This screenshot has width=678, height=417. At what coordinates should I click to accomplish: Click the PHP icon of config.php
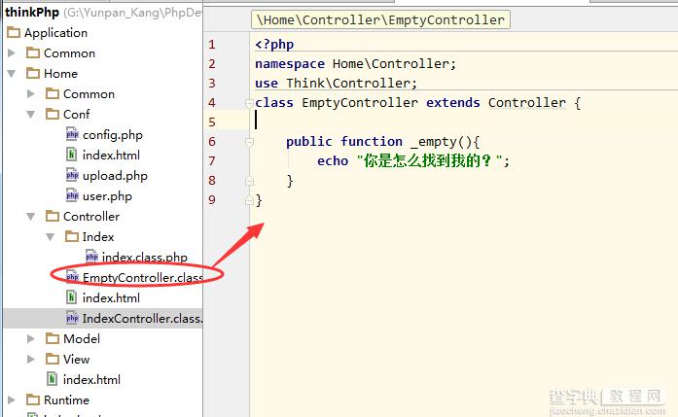tap(72, 134)
